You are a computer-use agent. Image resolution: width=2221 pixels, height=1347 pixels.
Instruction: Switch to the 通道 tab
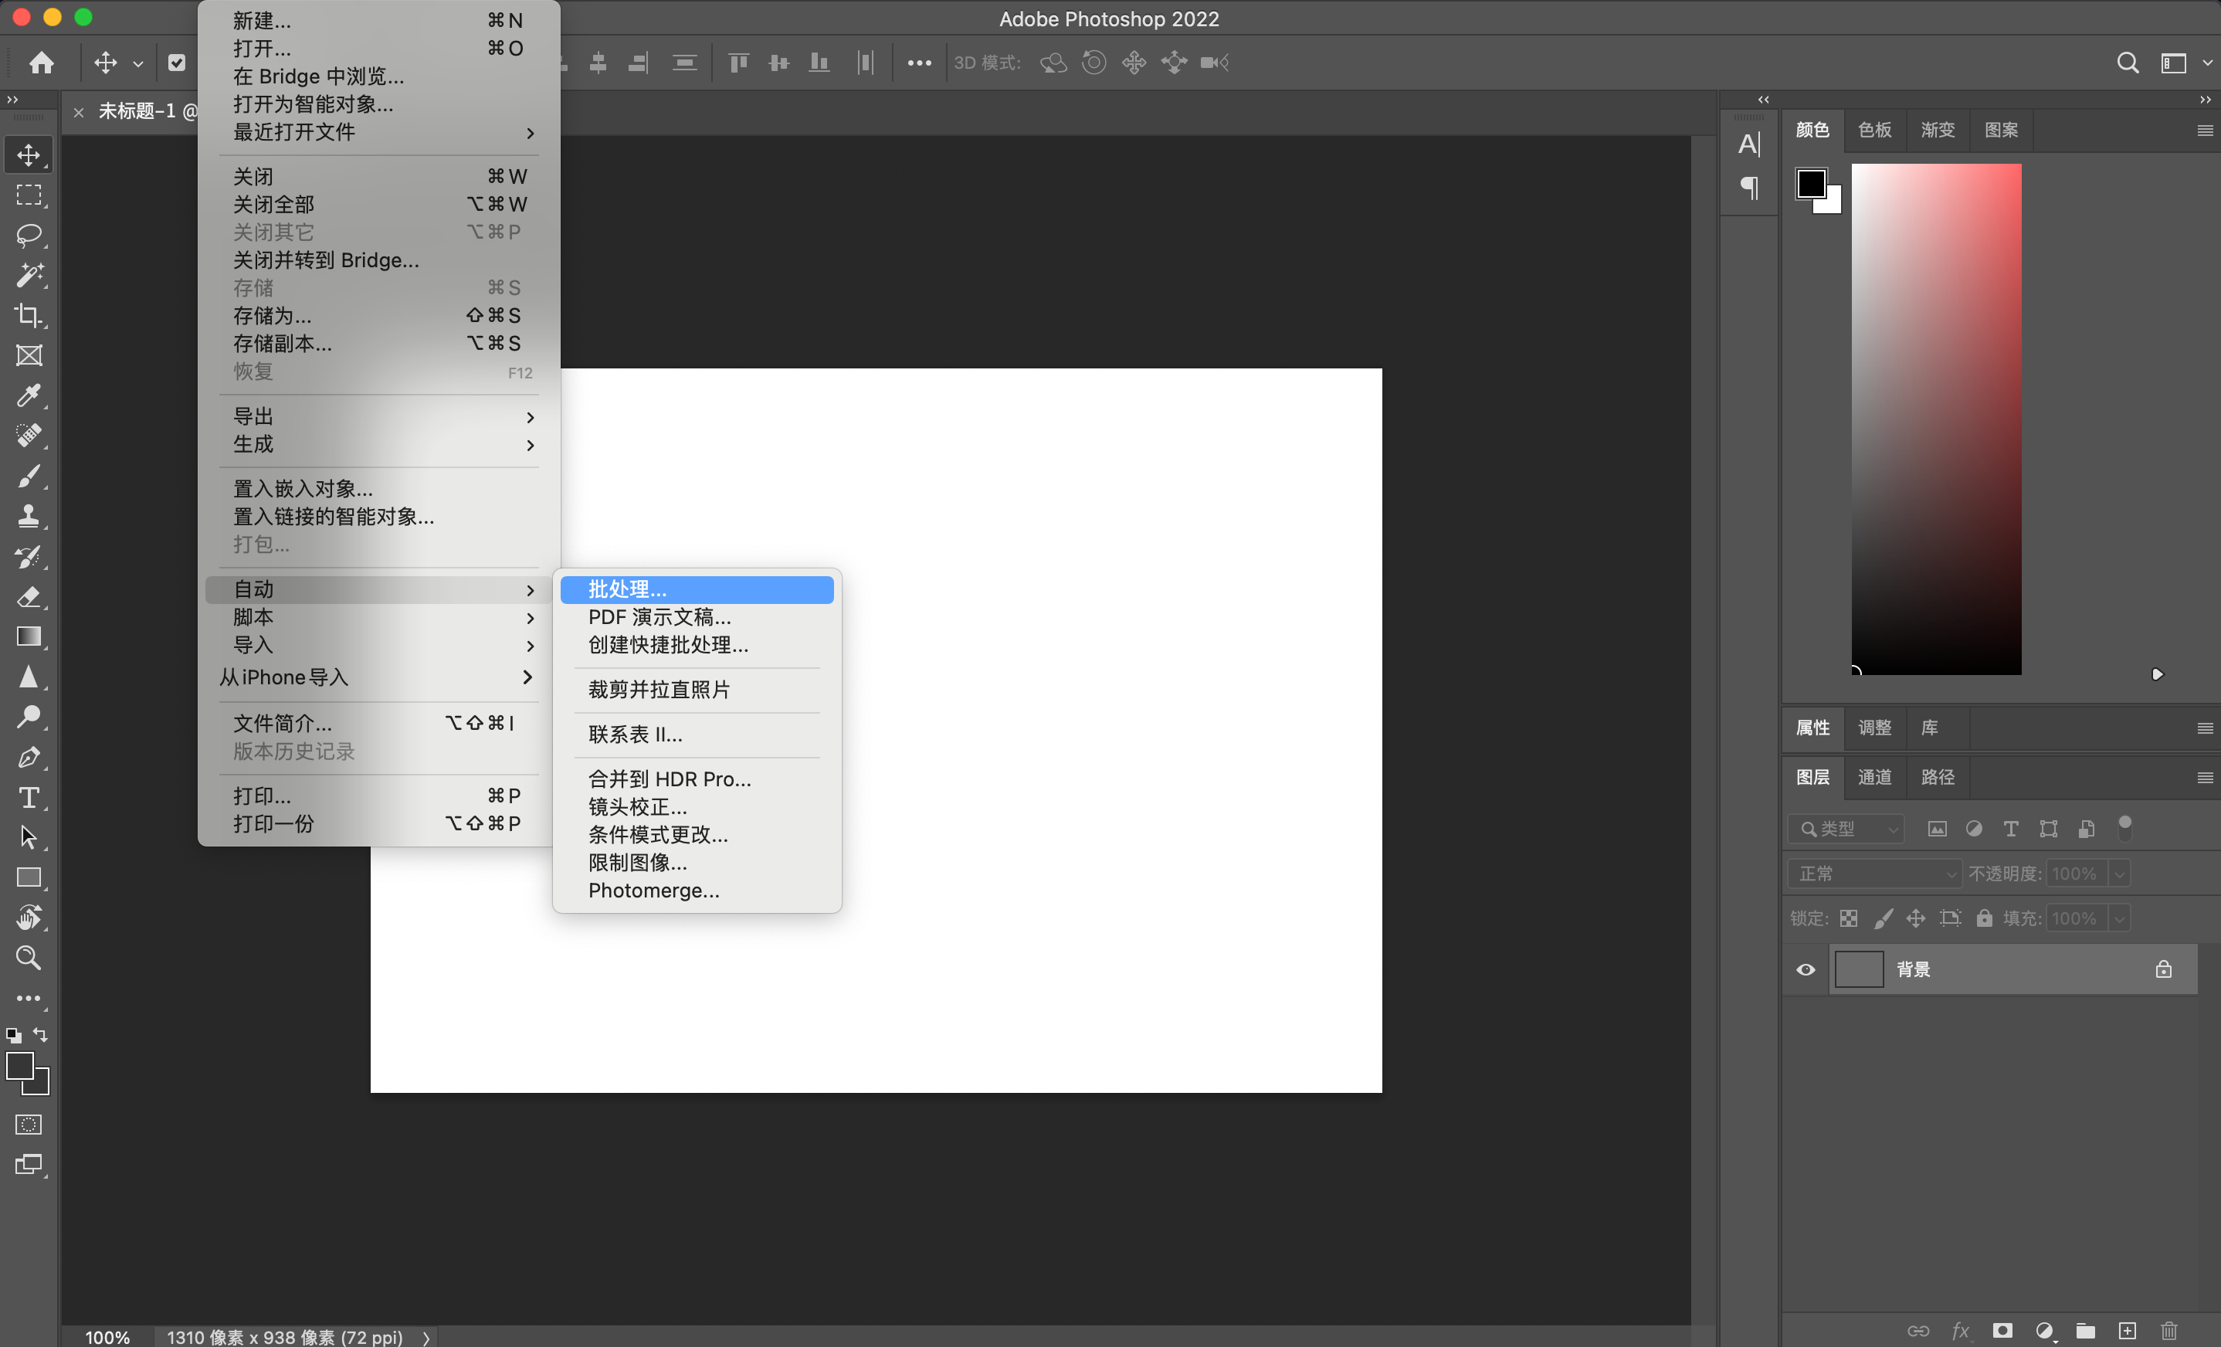1874,777
